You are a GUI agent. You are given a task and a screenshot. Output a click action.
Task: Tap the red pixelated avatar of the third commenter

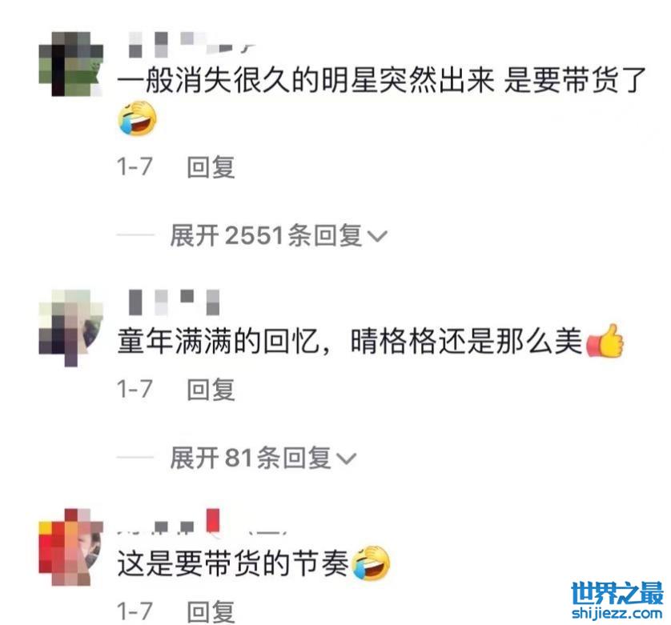point(71,547)
